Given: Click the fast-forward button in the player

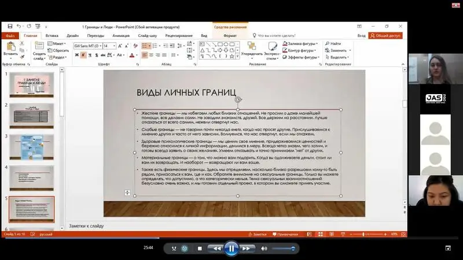Looking at the screenshot, I should tap(247, 248).
